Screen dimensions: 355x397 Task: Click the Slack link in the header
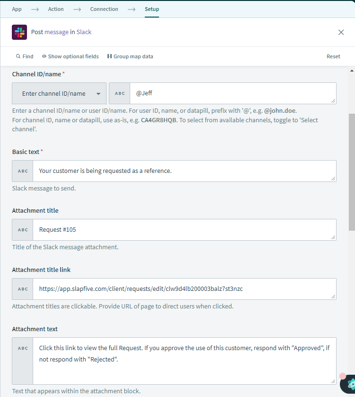coord(84,32)
